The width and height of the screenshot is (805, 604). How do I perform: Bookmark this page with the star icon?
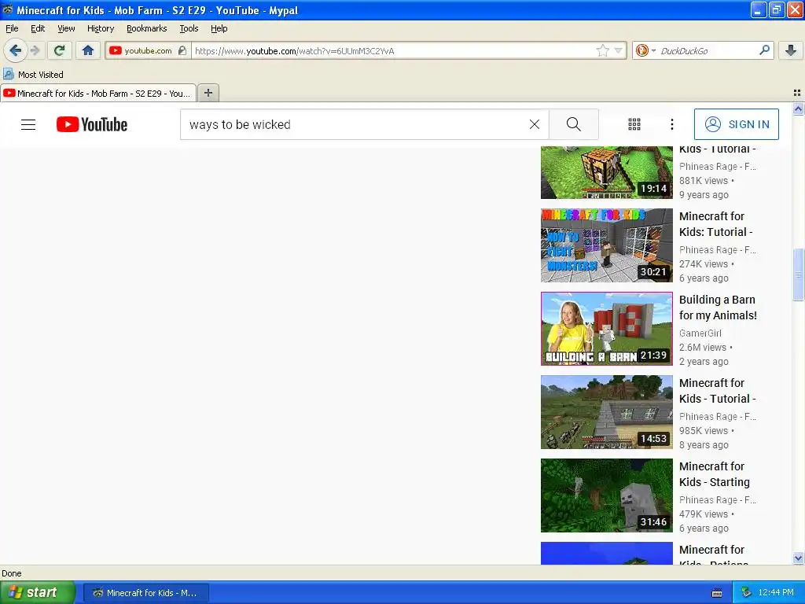(x=603, y=50)
